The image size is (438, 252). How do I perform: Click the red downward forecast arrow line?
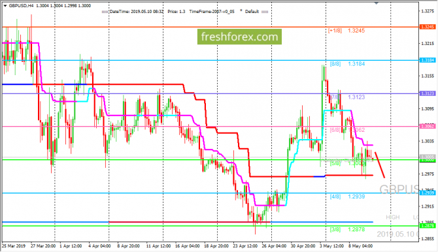pyautogui.click(x=380, y=165)
